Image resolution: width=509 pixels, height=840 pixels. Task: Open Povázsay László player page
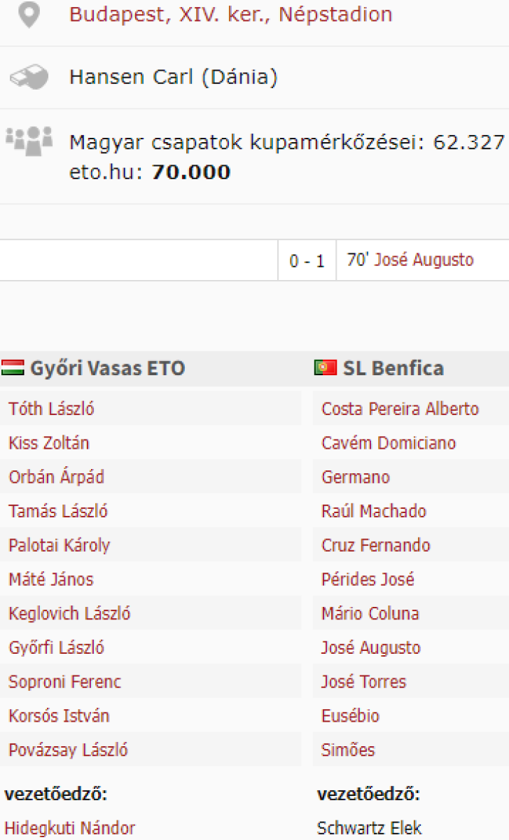click(68, 750)
